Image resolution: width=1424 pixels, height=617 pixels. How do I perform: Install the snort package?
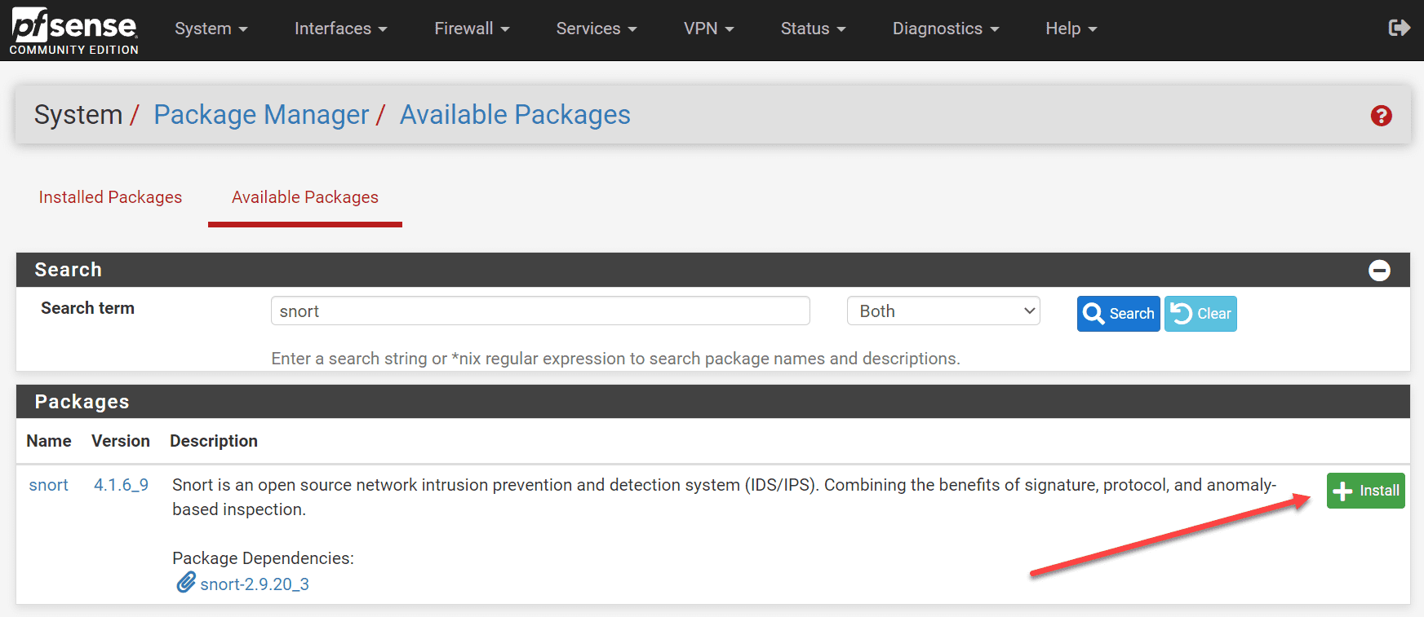tap(1365, 491)
